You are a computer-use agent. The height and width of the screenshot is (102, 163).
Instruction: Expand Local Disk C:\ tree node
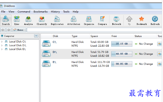(x=2, y=42)
